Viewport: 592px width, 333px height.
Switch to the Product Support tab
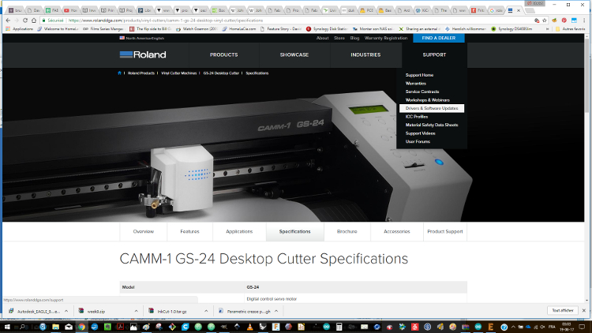pos(445,231)
